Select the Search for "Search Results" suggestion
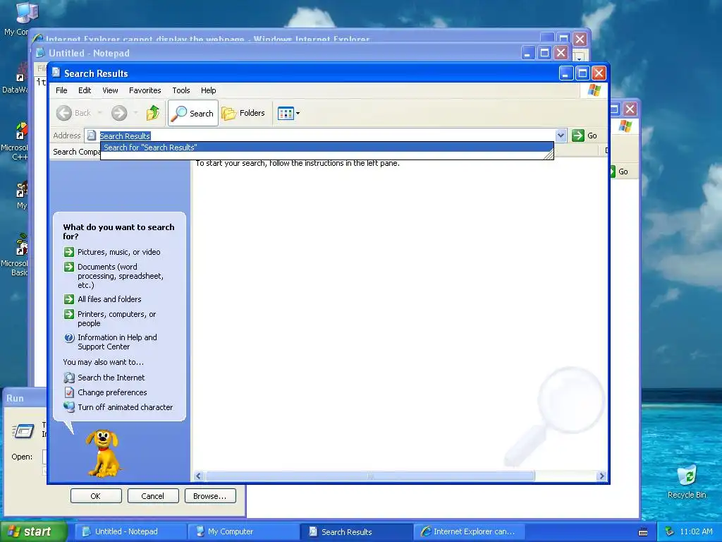Screen dimensions: 722x542 [326, 147]
